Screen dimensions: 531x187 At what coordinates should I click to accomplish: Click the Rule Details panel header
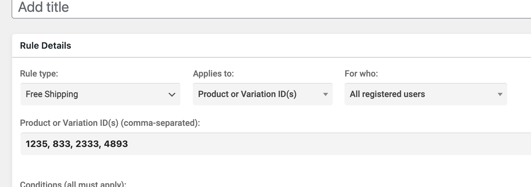271,46
